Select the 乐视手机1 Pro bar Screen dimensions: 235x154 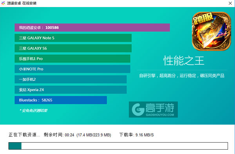(x=72, y=59)
